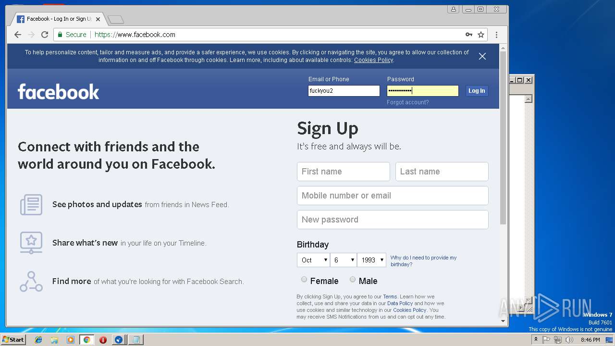
Task: Open the Windows Start menu
Action: point(13,340)
